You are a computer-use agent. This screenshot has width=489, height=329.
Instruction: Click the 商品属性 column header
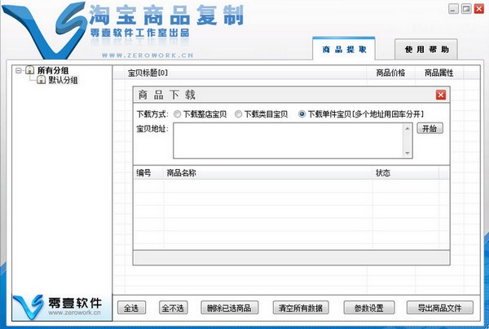(x=438, y=73)
